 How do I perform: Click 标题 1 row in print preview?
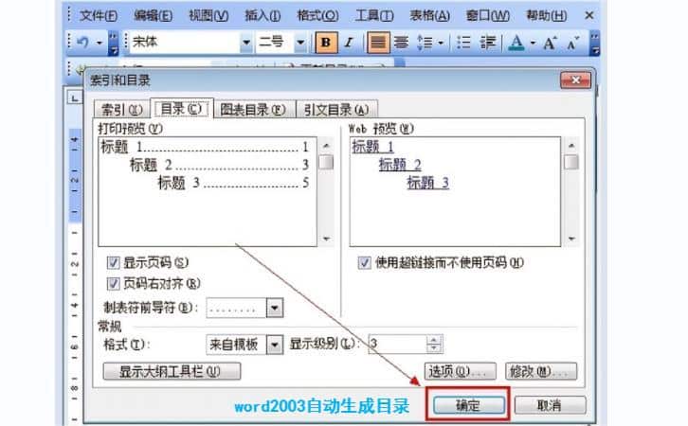coord(205,147)
